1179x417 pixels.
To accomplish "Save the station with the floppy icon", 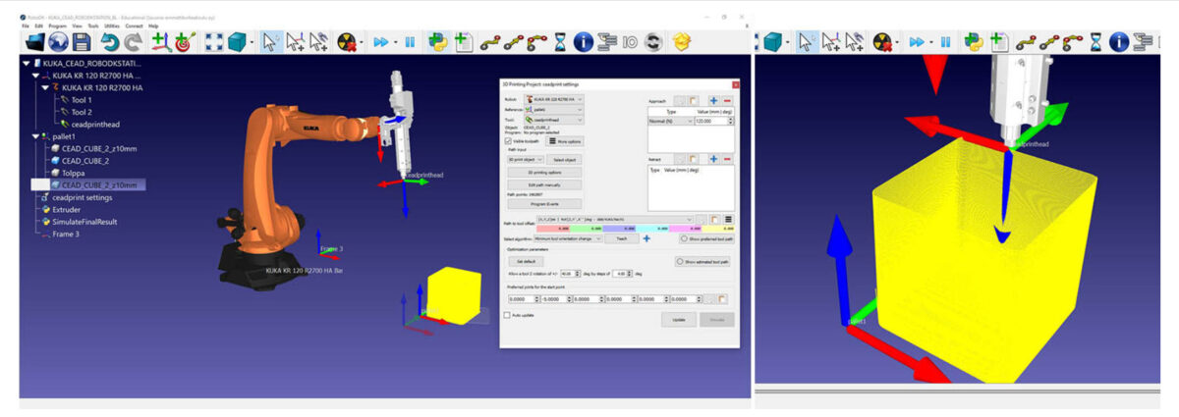I will pos(82,41).
